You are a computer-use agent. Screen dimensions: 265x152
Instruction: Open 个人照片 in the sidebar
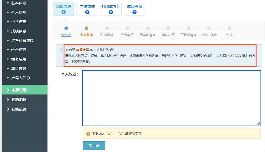click(x=19, y=12)
